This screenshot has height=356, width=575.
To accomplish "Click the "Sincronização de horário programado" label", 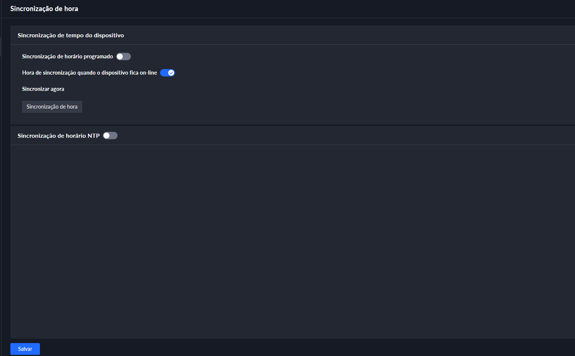I will click(x=67, y=57).
